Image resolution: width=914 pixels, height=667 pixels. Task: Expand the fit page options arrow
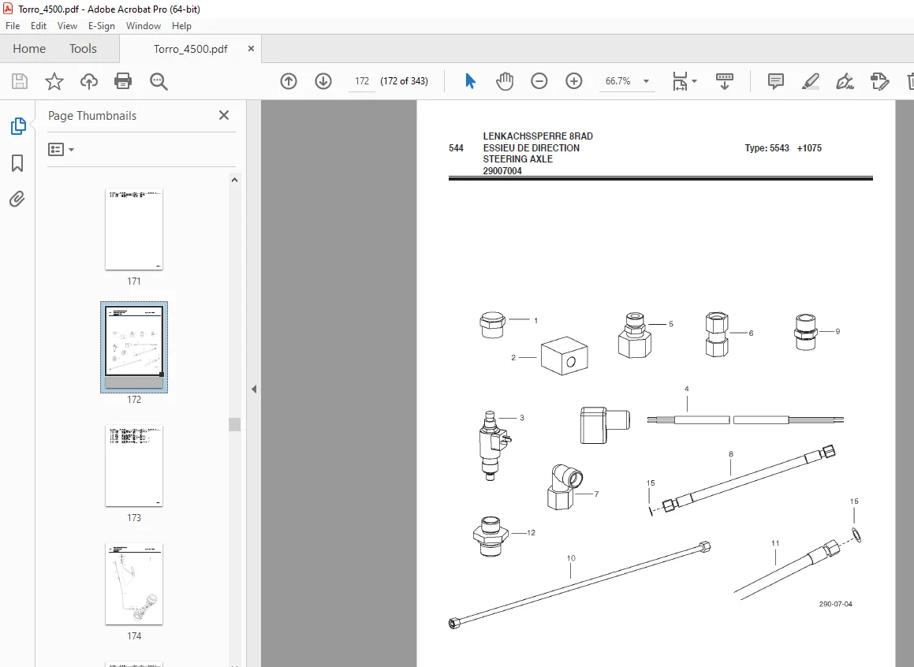[694, 81]
